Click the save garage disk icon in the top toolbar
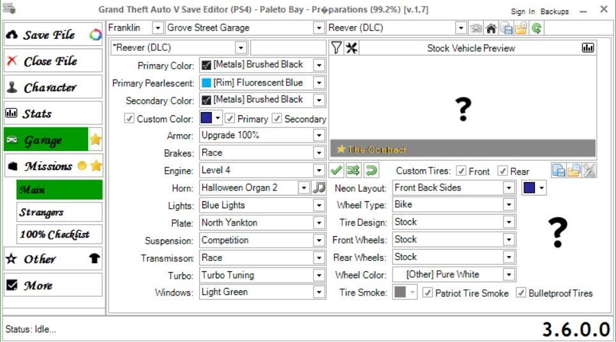Viewport: 616px width, 342px height. click(x=506, y=28)
